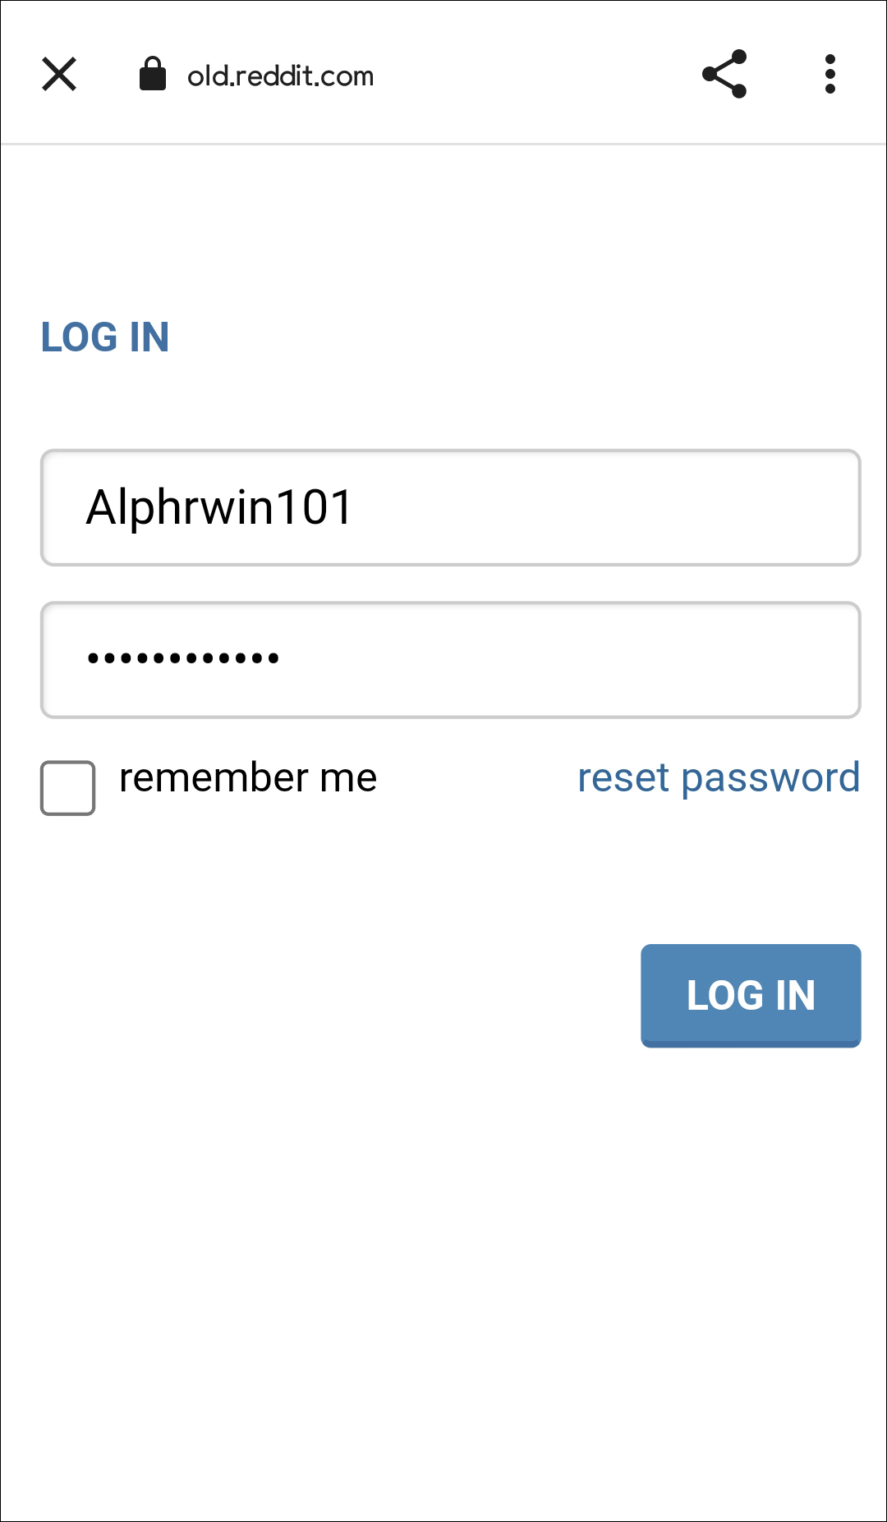View site connection info via lock
The image size is (887, 1522).
click(x=153, y=75)
